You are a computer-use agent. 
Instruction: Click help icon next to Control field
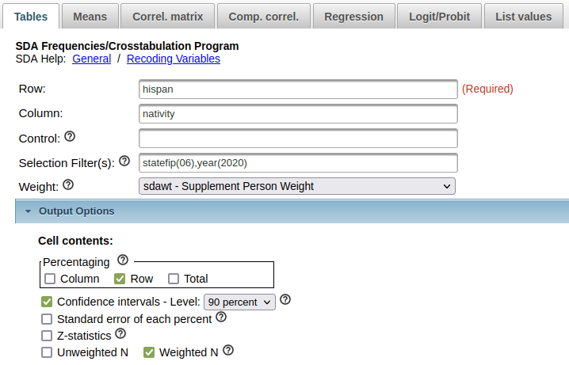(x=70, y=137)
